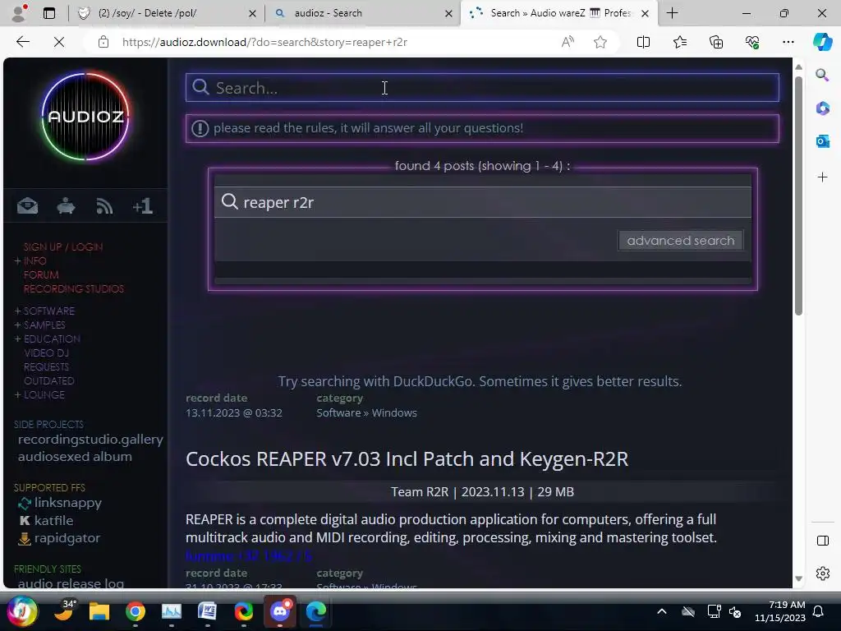Open a new browser tab

coord(672,13)
